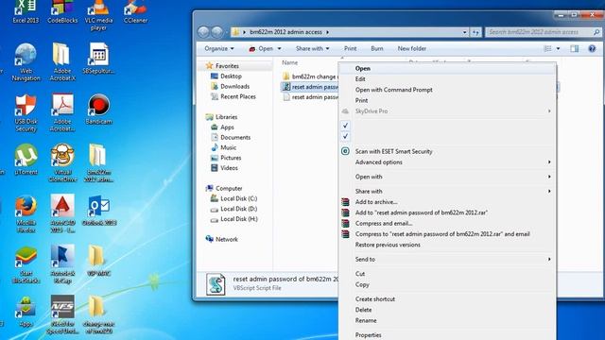
Task: Click the Explorer back navigation arrow
Action: pyautogui.click(x=203, y=32)
